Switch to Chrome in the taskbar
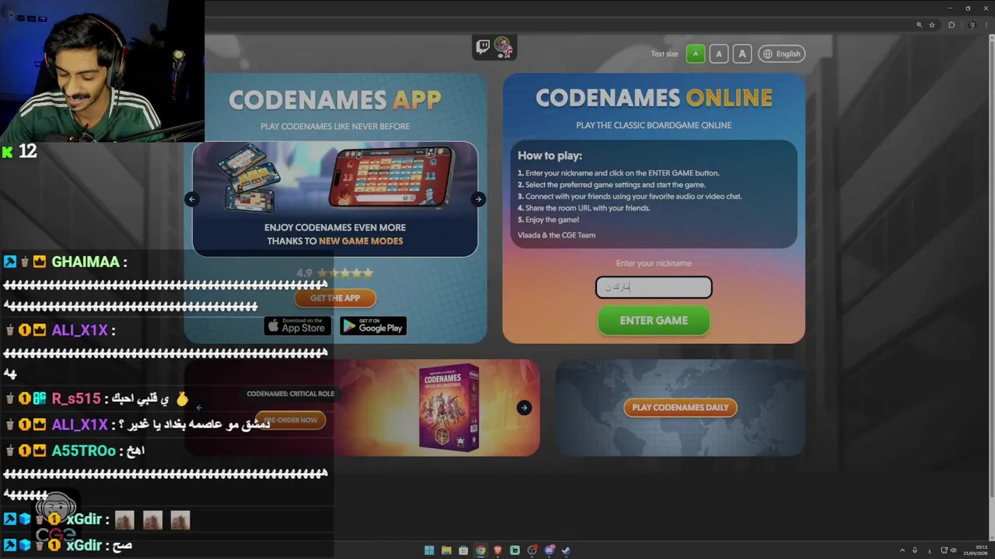 tap(480, 550)
